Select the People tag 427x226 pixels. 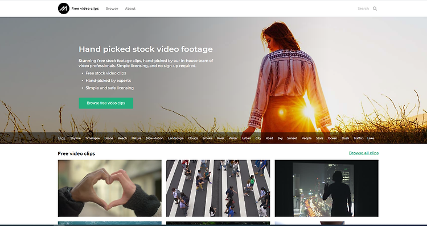[306, 138]
